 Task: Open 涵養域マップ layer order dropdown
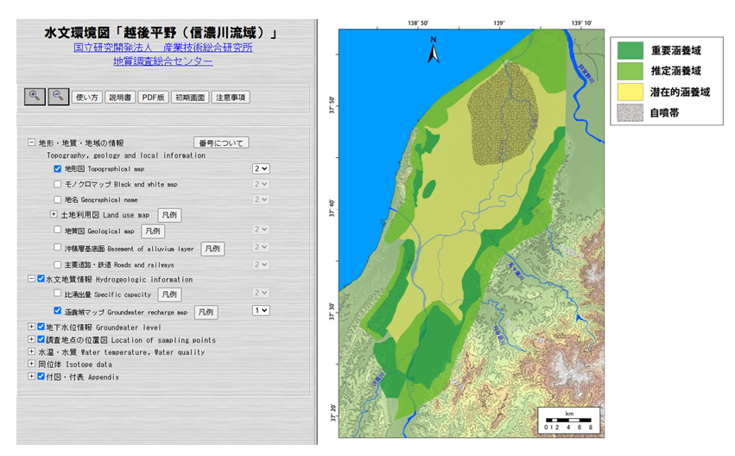(x=261, y=311)
